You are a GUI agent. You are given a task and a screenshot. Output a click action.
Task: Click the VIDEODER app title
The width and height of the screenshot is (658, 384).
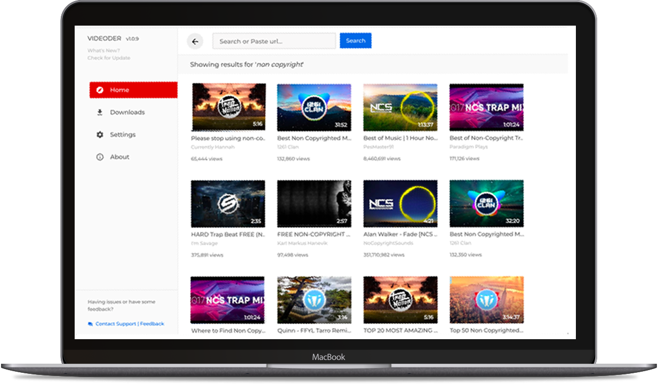click(105, 38)
